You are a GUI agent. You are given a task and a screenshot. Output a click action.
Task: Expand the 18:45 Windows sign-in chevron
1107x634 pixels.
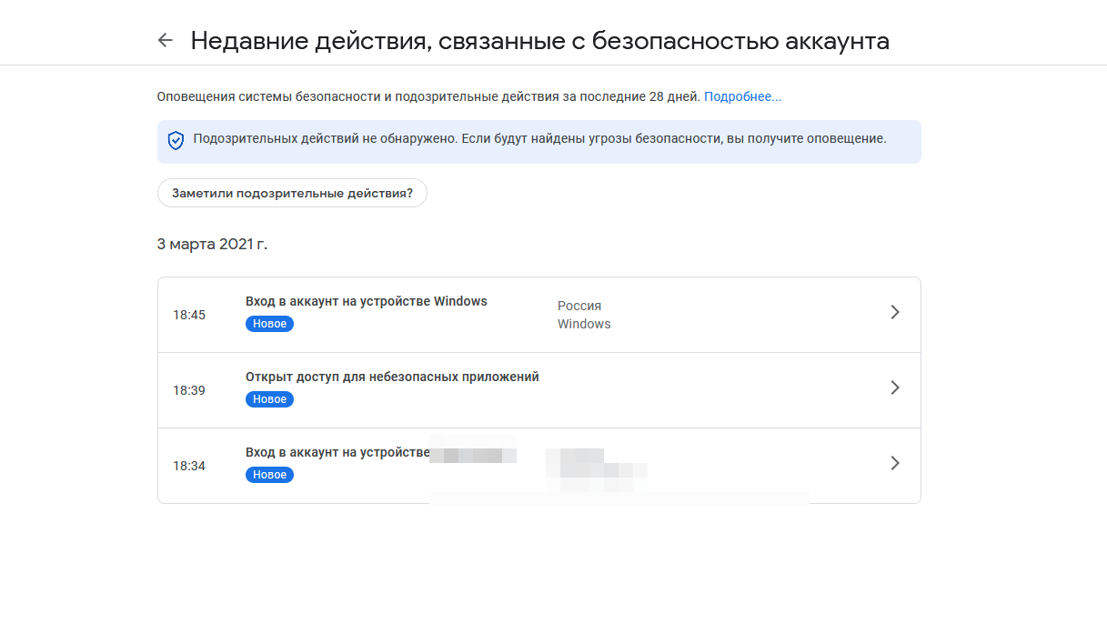[x=895, y=313]
